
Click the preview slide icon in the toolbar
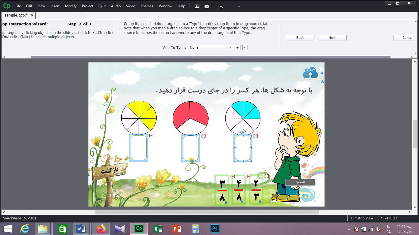197,6
